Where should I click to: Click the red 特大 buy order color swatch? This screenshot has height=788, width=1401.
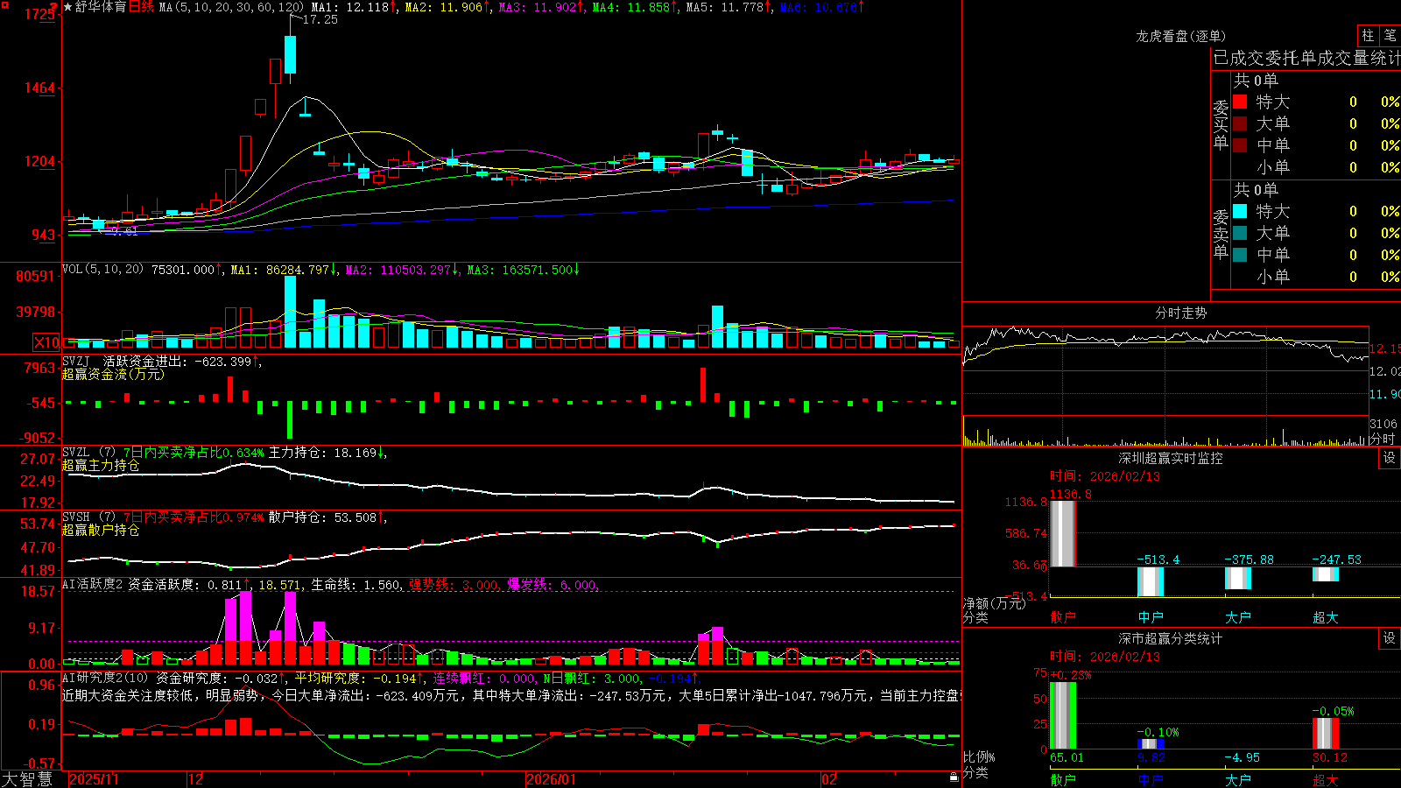coord(1240,102)
